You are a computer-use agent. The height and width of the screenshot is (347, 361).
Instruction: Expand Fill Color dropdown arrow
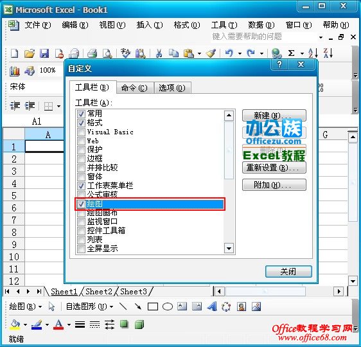pyautogui.click(x=25, y=325)
